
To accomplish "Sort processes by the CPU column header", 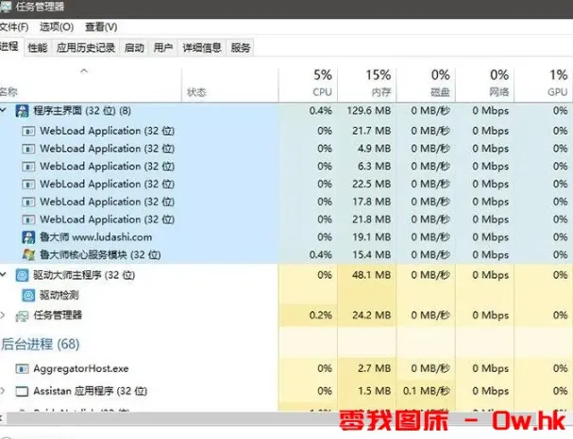I will tap(321, 83).
